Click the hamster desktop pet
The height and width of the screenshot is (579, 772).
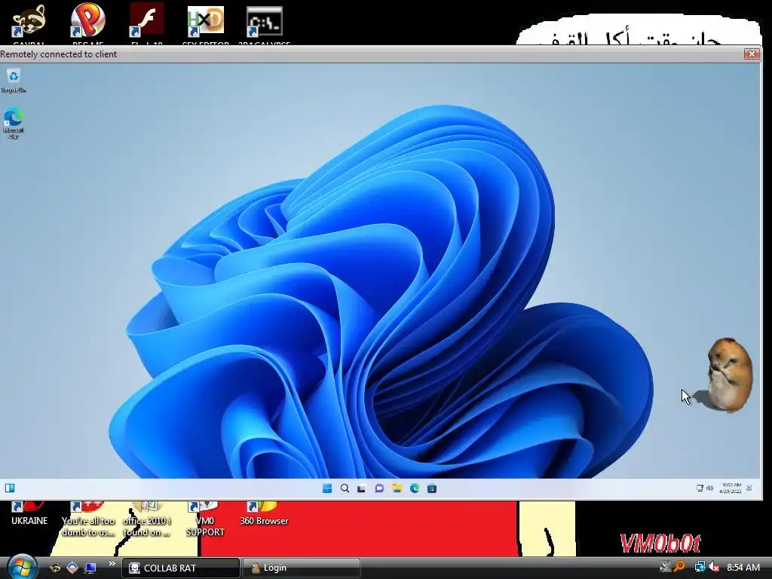(x=729, y=374)
